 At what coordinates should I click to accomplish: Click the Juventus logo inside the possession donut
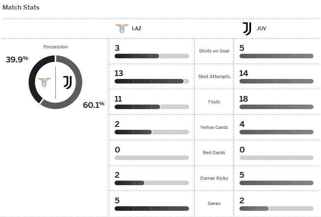(67, 82)
